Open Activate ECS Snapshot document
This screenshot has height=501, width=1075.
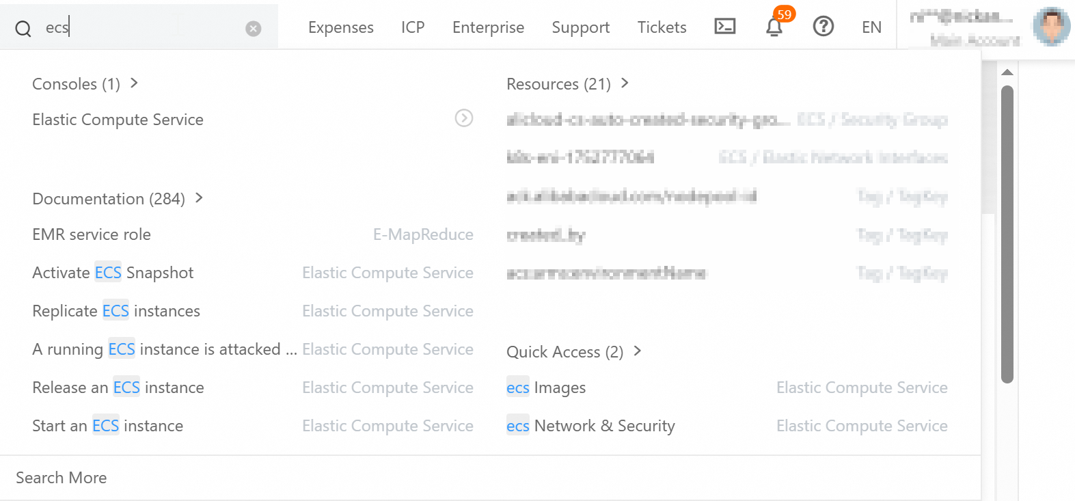tap(113, 273)
